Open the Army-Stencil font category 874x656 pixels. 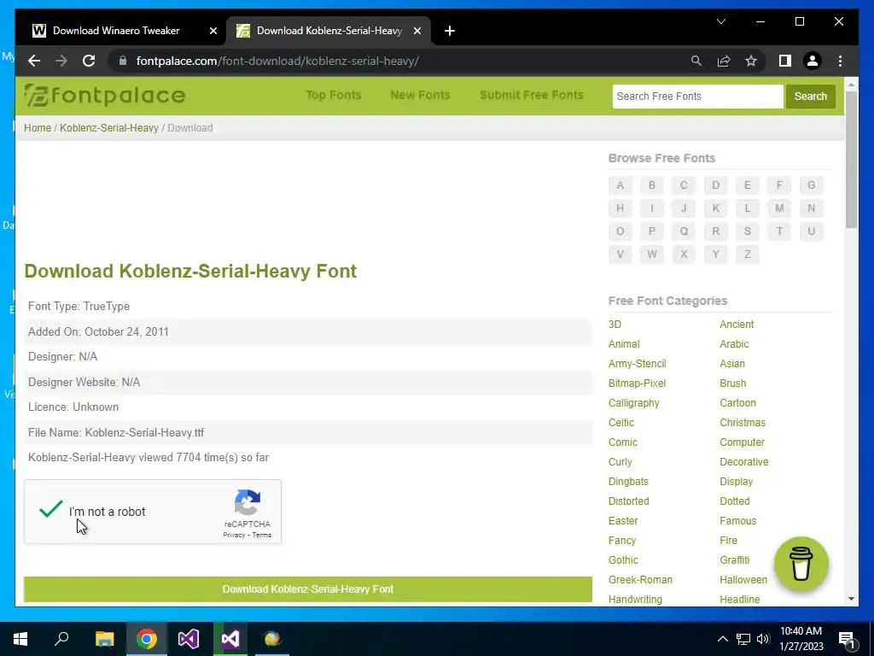637,364
